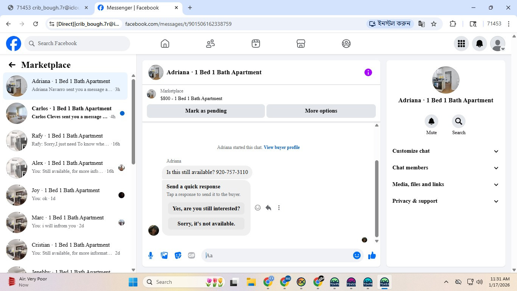Click Mark as pending button
This screenshot has height=291, width=517.
(206, 111)
